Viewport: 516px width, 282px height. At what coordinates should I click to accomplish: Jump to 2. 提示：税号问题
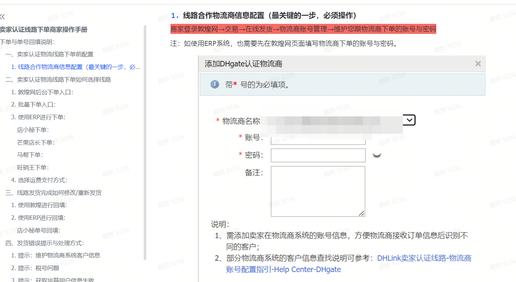[x=35, y=268]
